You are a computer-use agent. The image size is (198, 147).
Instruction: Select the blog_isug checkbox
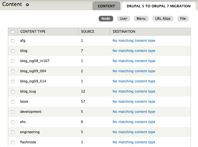point(13,92)
